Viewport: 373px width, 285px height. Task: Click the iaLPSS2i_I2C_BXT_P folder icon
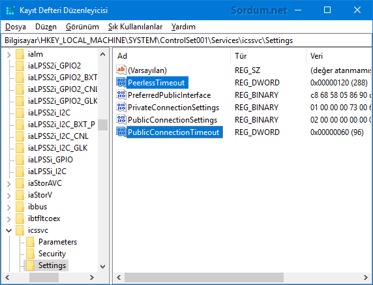click(x=20, y=125)
